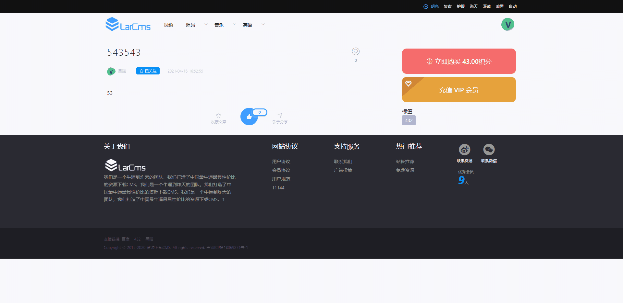Open the 英语 navigation item

248,25
